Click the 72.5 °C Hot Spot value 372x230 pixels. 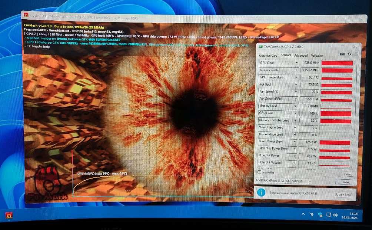click(310, 85)
